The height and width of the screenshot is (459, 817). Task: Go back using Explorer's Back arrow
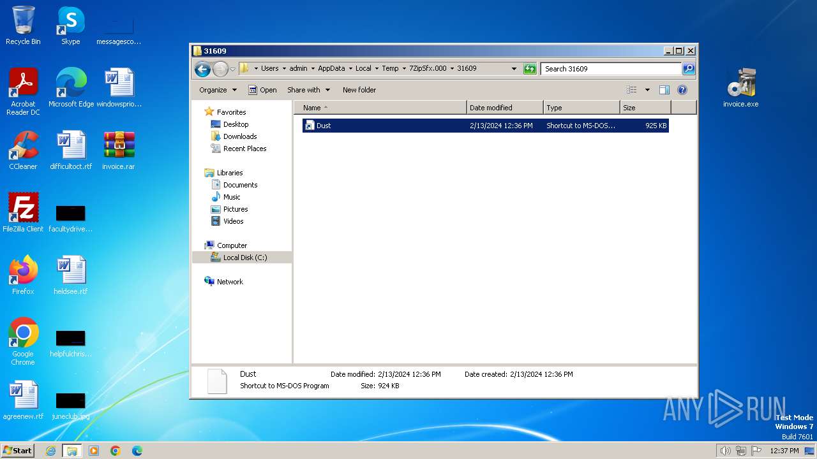point(202,69)
